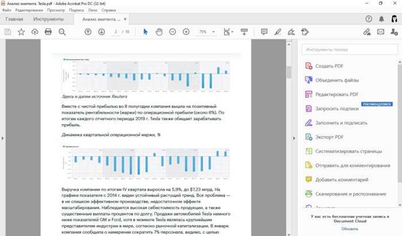Select the arrow Selection tool
The width and height of the screenshot is (402, 236).
pos(145,32)
